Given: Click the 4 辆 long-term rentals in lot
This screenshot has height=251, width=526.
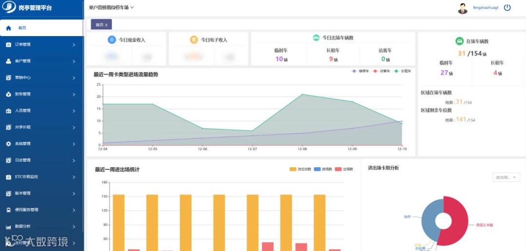Looking at the screenshot, I should point(498,73).
